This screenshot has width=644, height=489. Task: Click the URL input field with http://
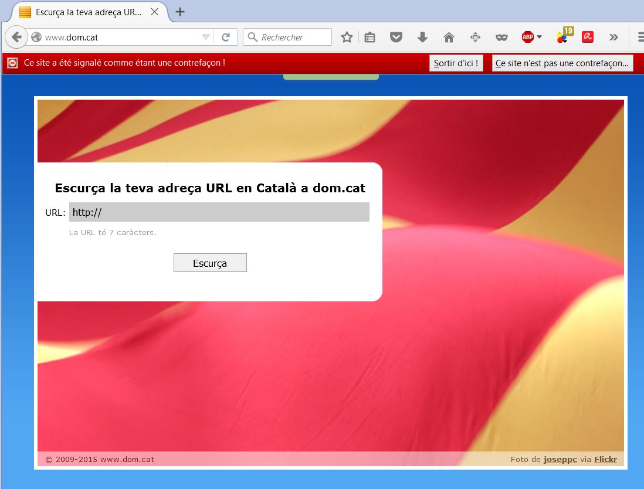tap(219, 212)
